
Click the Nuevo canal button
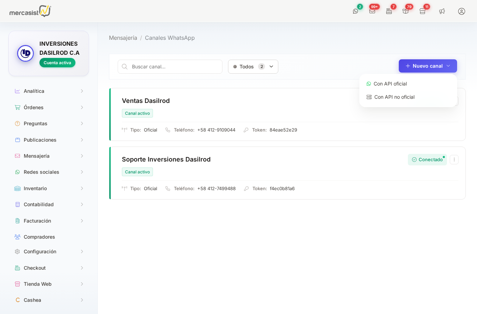coord(427,66)
